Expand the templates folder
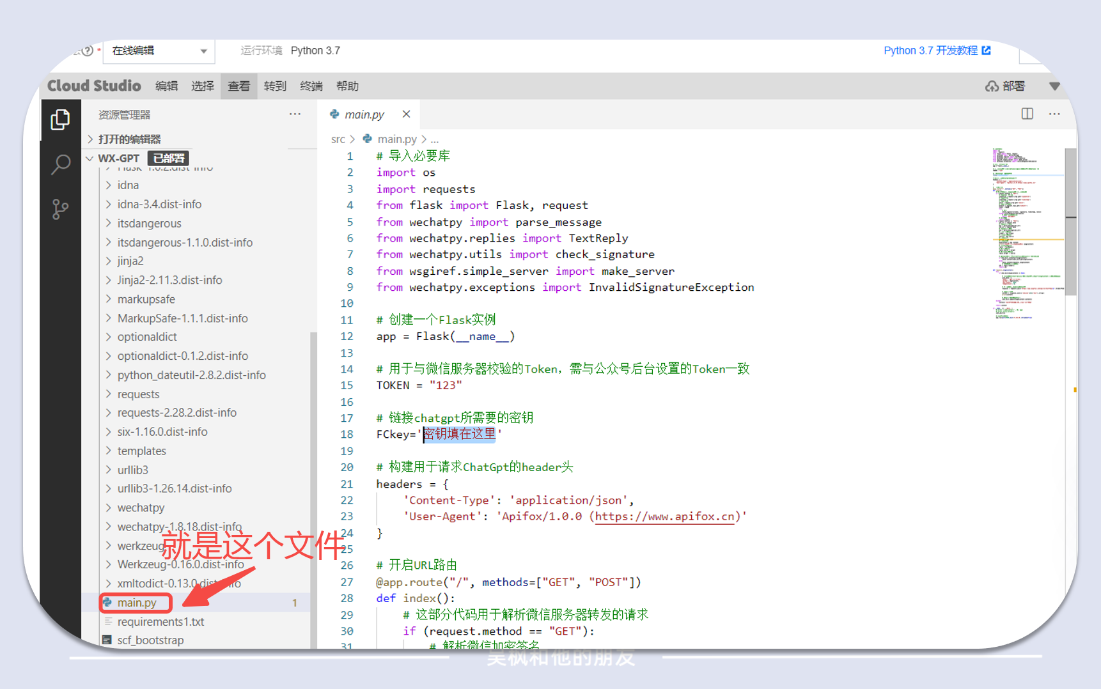The width and height of the screenshot is (1101, 689). tap(141, 451)
